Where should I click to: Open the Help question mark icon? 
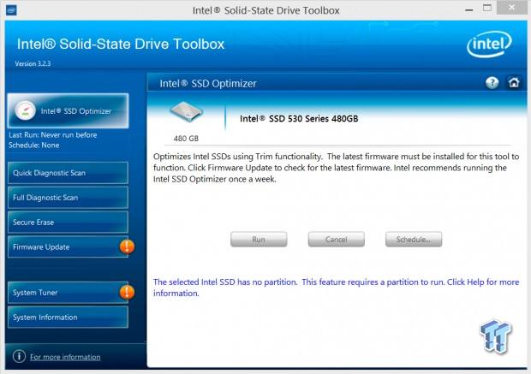[x=492, y=82]
